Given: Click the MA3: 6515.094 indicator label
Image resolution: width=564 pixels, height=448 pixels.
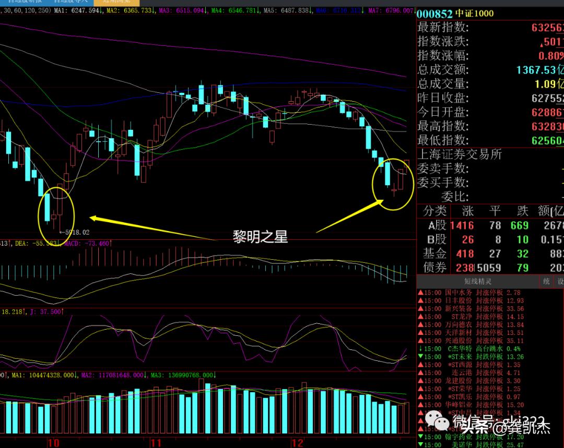Looking at the screenshot, I should click(x=183, y=10).
